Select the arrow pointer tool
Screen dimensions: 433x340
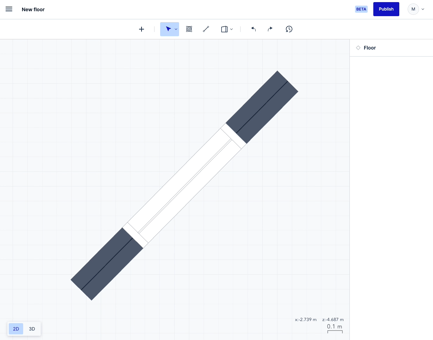[168, 29]
